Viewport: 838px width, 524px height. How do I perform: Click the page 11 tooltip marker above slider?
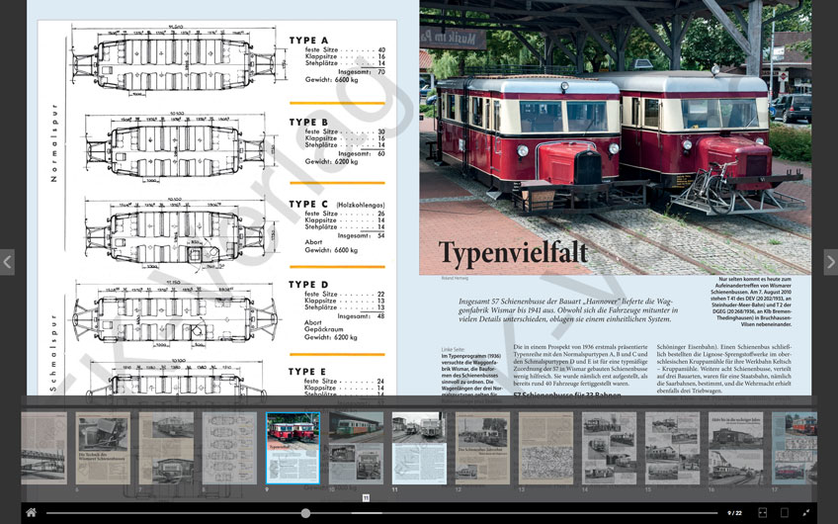click(366, 498)
